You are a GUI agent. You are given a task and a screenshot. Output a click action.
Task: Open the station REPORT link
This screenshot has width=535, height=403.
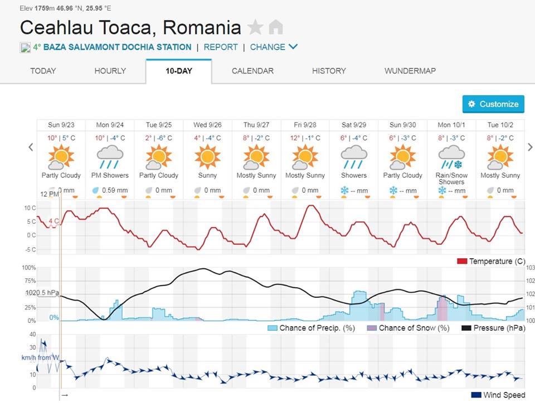tap(221, 47)
